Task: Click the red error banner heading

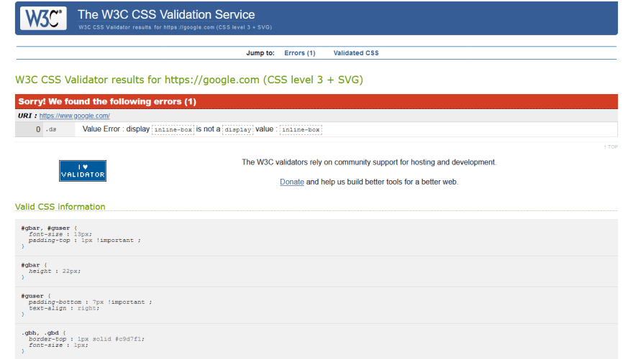Action: 107,102
